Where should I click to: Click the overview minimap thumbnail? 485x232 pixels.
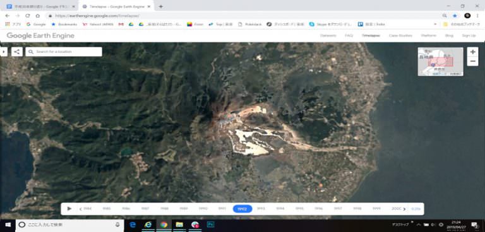440,62
